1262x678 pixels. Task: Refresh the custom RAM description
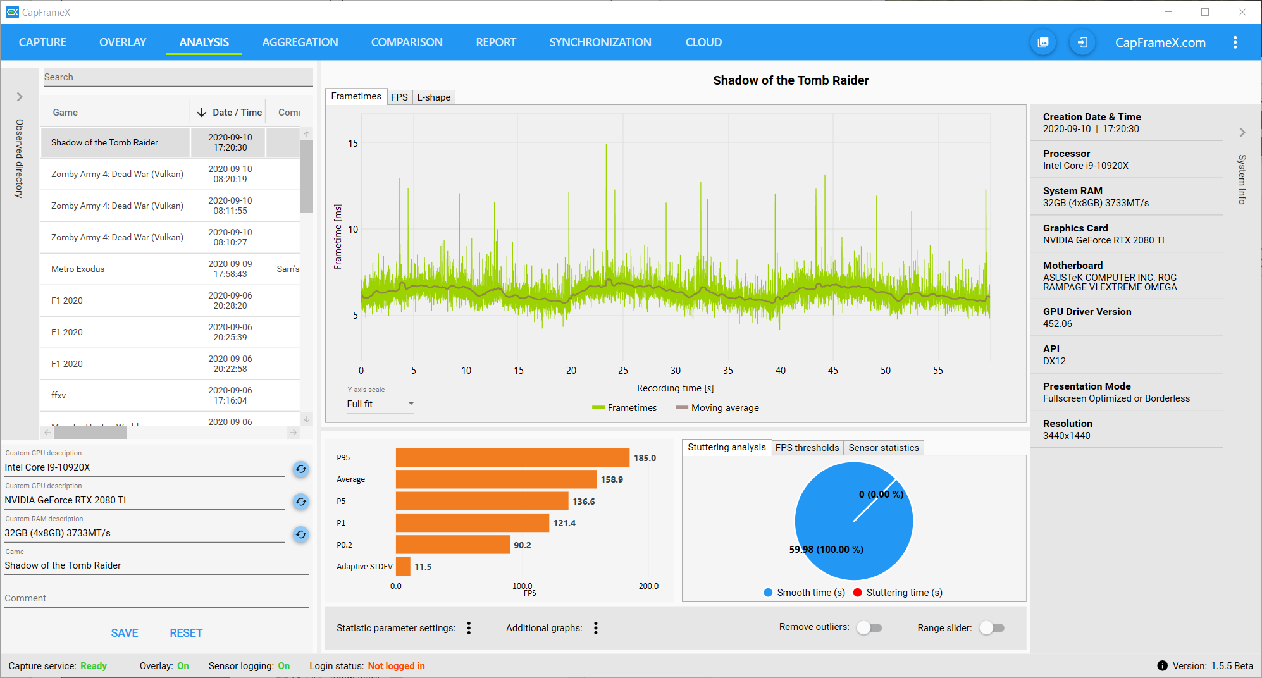[301, 534]
